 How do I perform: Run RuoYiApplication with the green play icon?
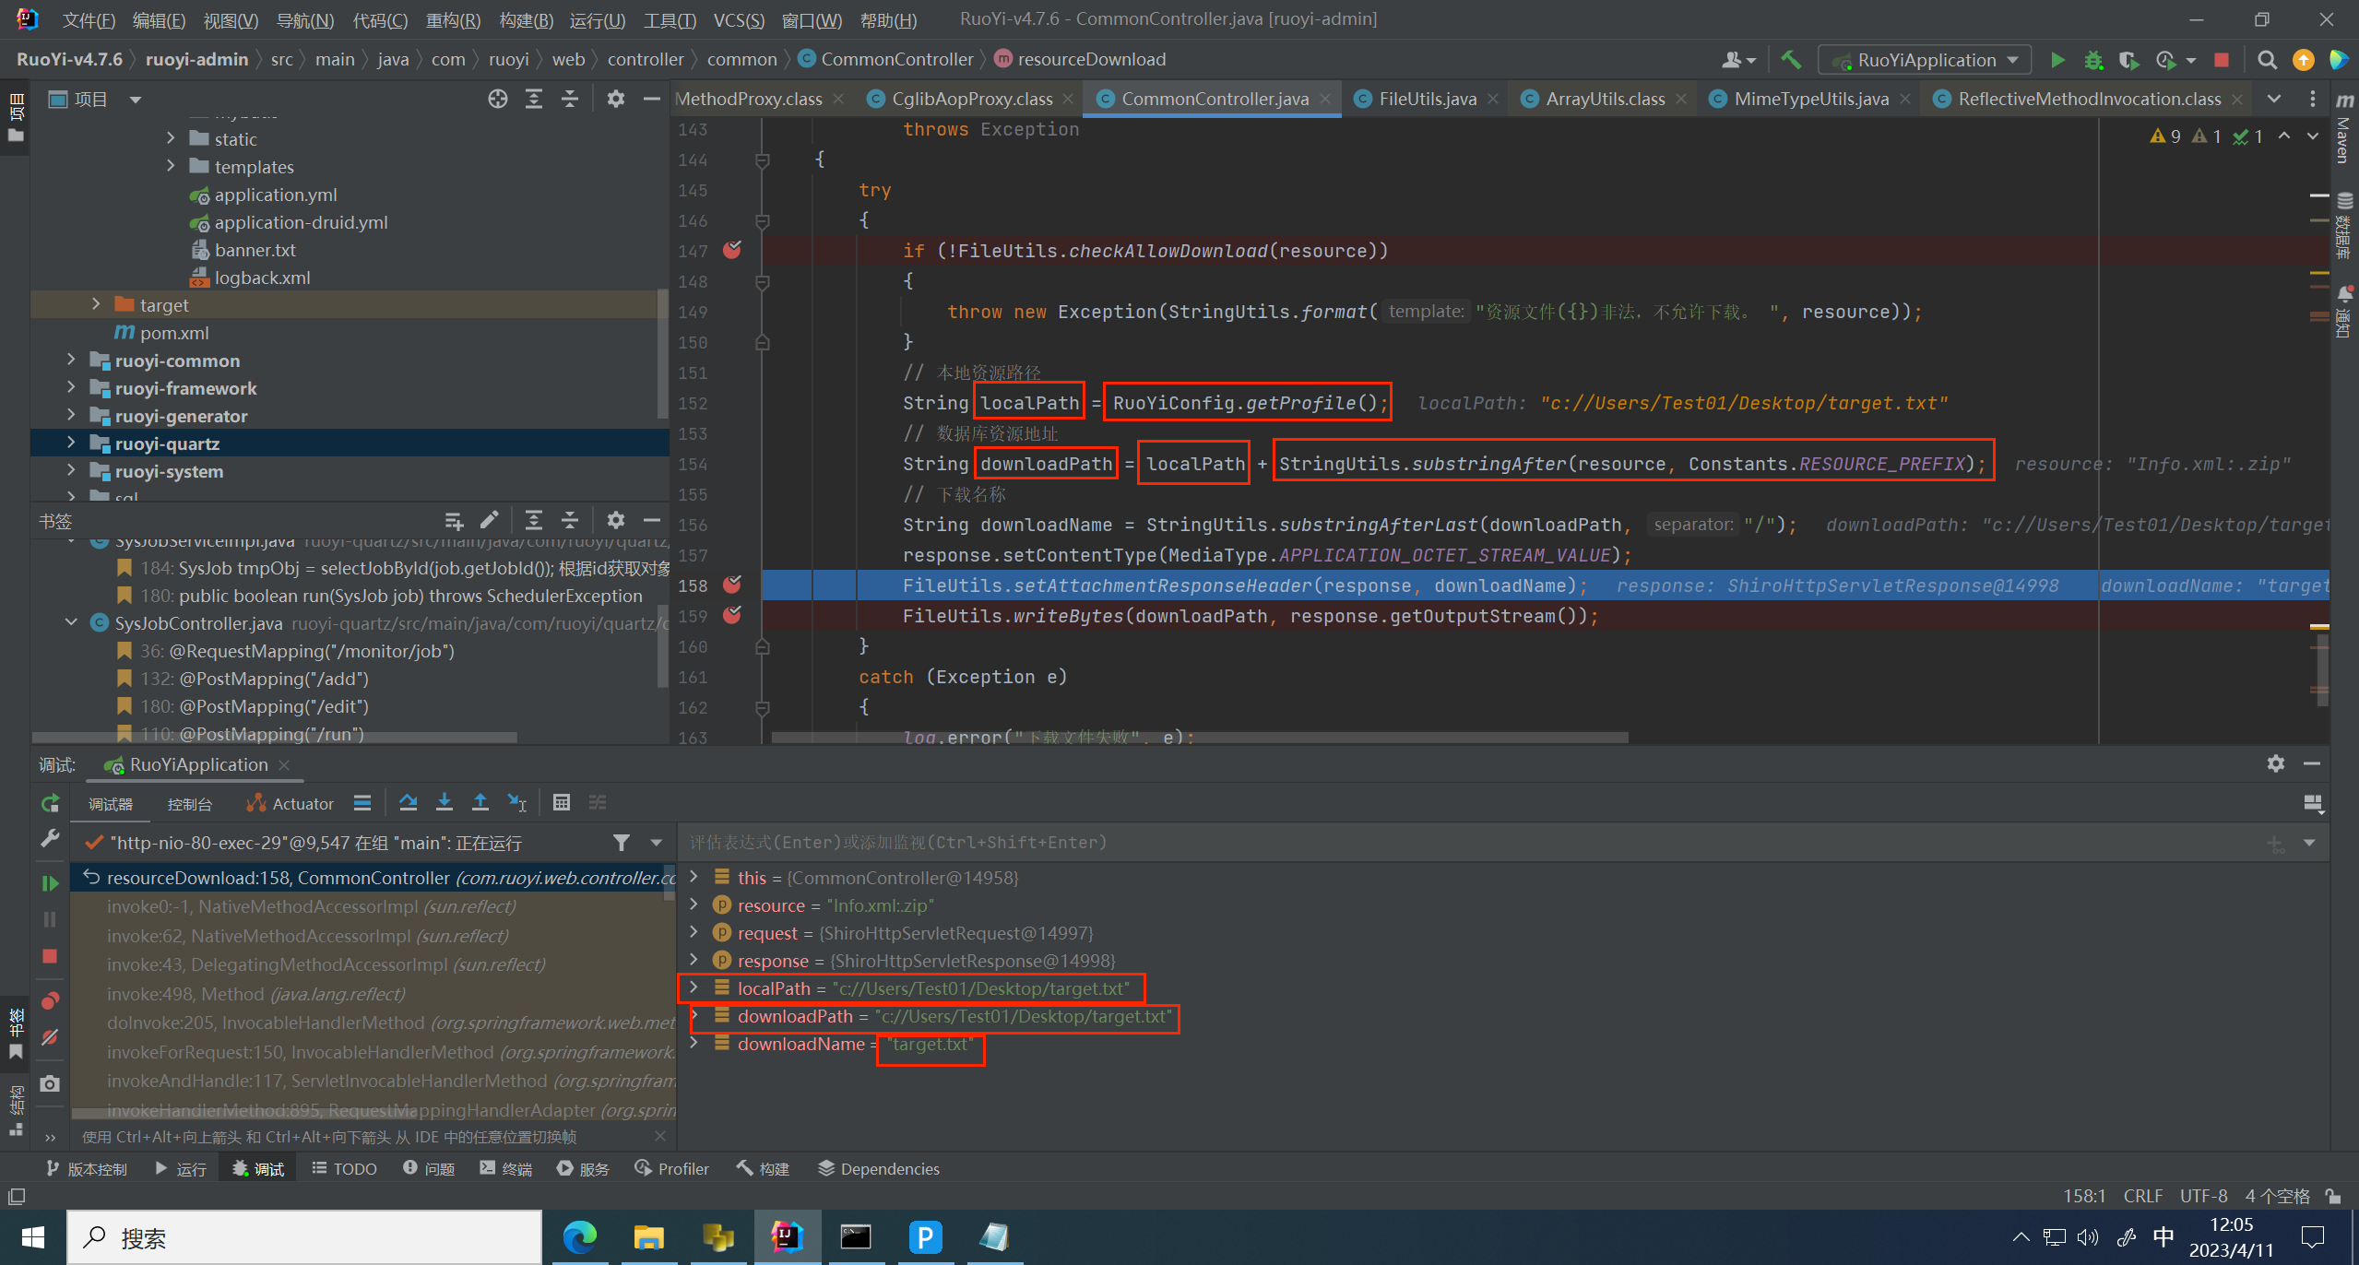pos(2057,60)
